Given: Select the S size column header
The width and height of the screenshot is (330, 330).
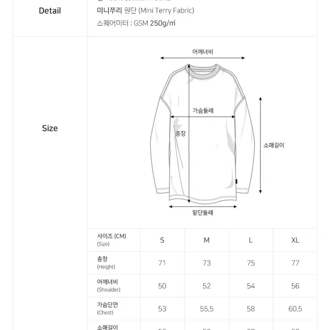Looking at the screenshot, I should pos(162,240).
